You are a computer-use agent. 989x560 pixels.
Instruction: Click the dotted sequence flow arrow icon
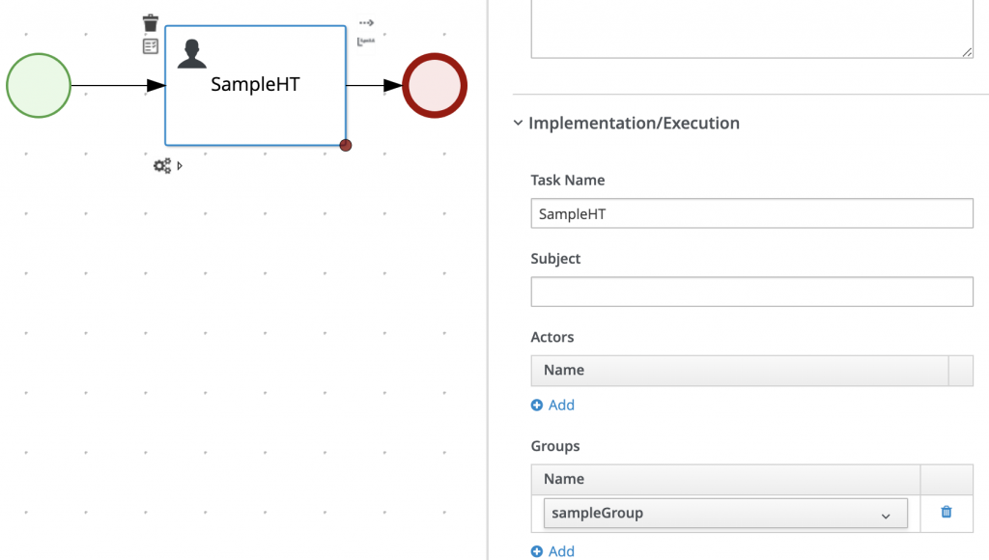pos(366,22)
